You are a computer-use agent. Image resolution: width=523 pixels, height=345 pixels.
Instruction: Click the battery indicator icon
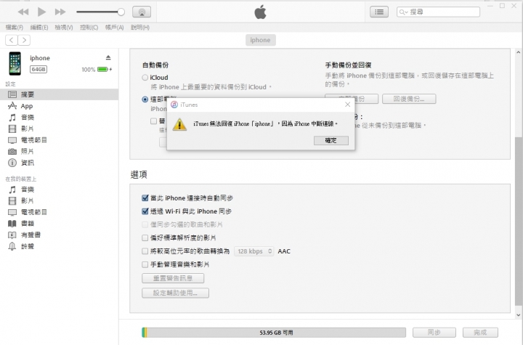pyautogui.click(x=103, y=70)
